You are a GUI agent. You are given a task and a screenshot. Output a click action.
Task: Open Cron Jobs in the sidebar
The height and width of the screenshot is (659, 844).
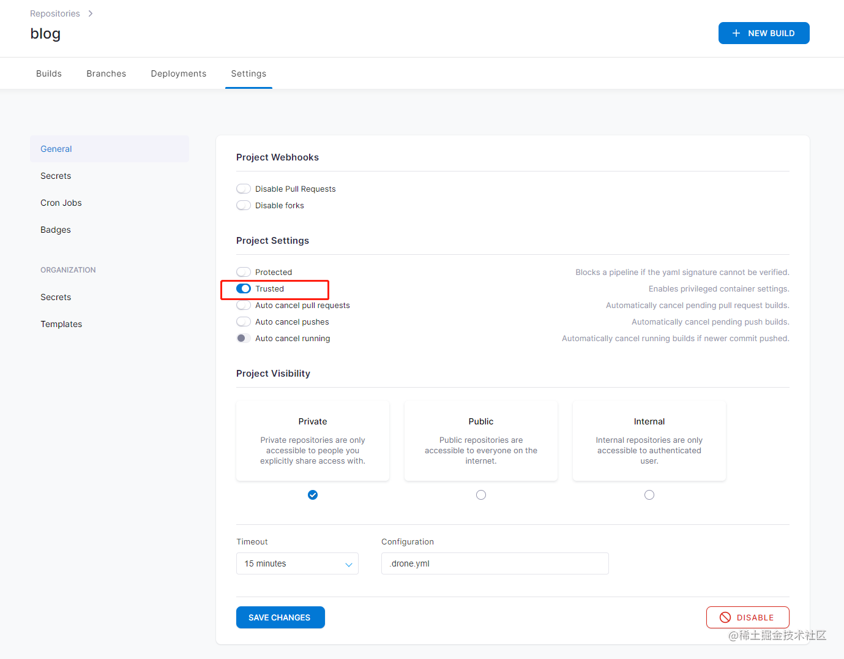point(61,203)
